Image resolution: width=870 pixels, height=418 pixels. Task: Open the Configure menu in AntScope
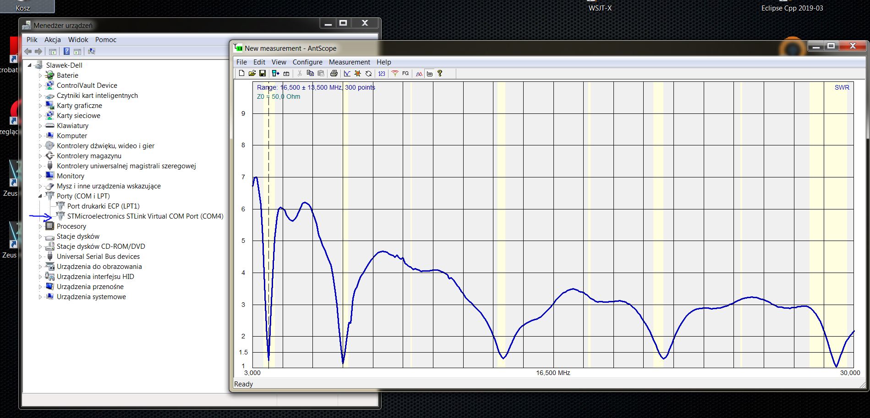pos(307,62)
